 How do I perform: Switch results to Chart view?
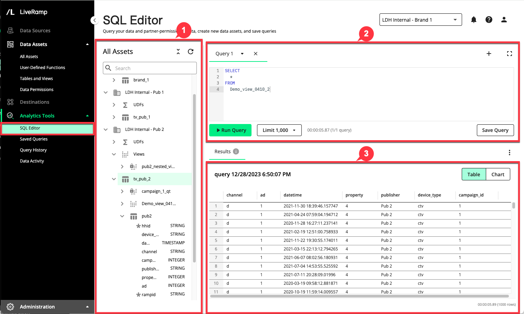(x=498, y=175)
